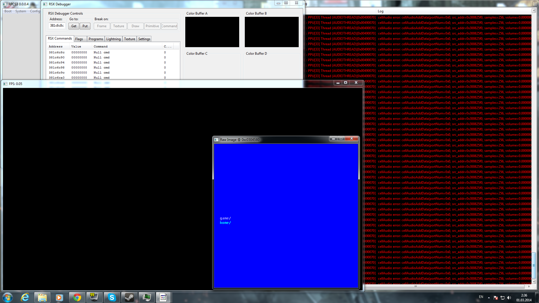This screenshot has height=303, width=539.
Task: Toggle Break on Draw button
Action: (135, 26)
